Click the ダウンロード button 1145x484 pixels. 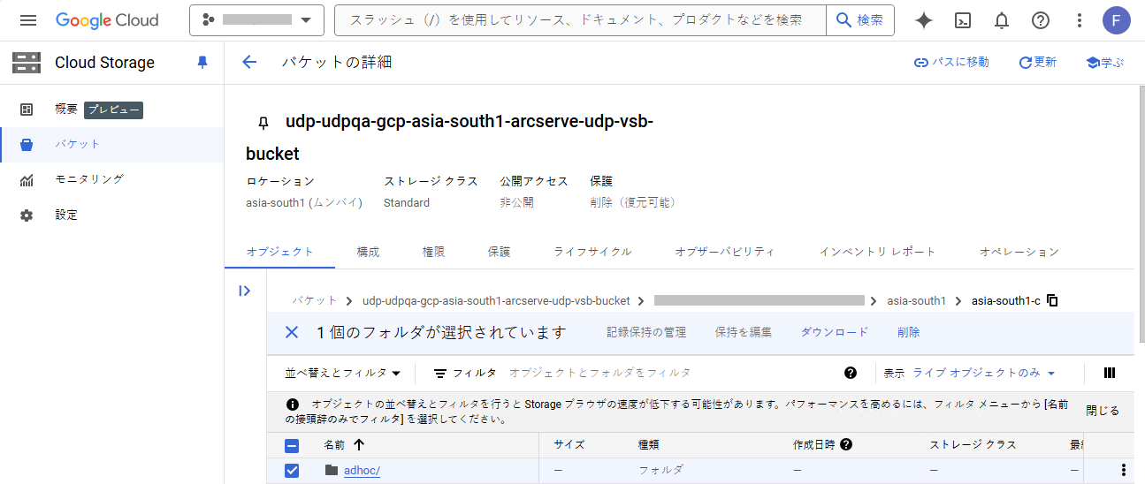coord(835,332)
